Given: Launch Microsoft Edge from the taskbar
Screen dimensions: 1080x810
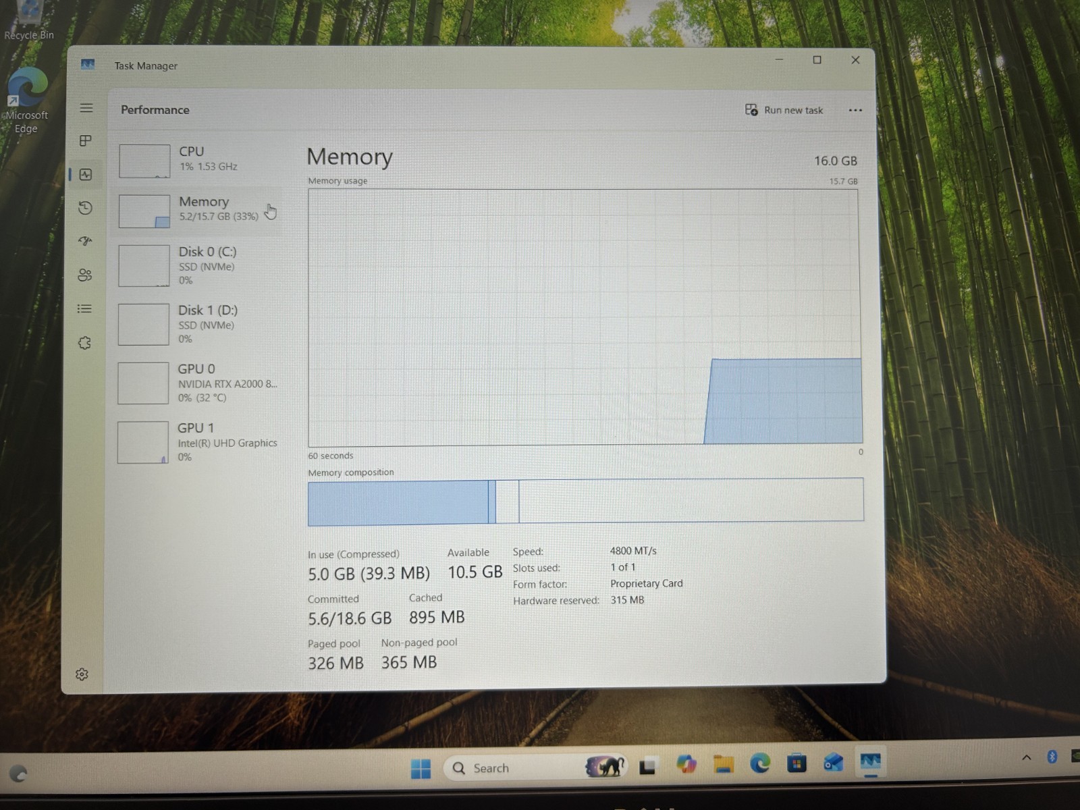Looking at the screenshot, I should point(760,763).
